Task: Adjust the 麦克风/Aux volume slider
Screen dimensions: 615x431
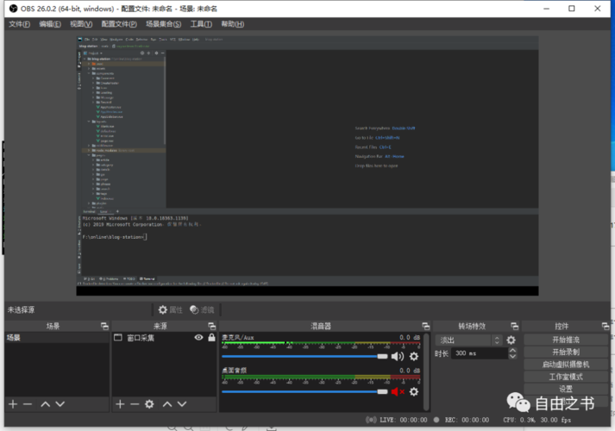Action: click(x=304, y=357)
